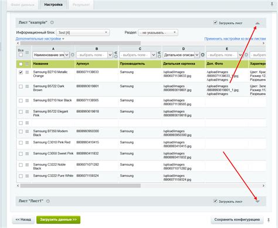
Task: Click the pin icon in the tab bar
Action: click(272, 4)
